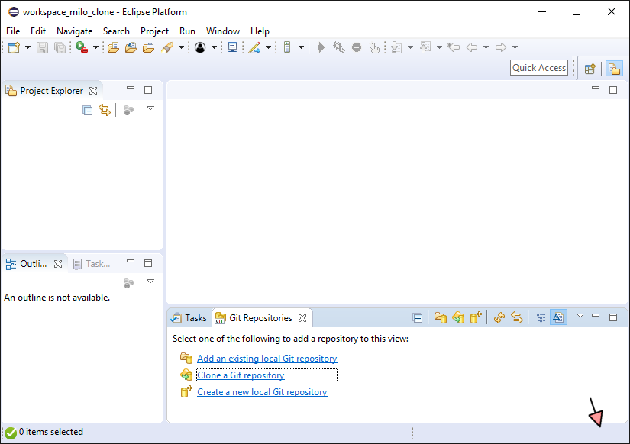Click Create new Git repository toolbar icon
The image size is (630, 444).
(476, 318)
